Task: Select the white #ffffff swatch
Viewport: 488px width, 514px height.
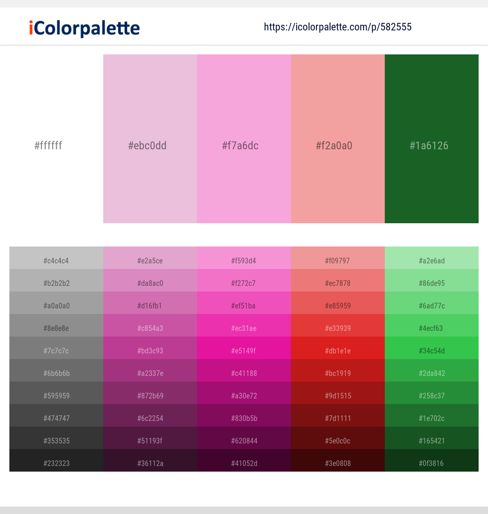Action: pos(49,146)
